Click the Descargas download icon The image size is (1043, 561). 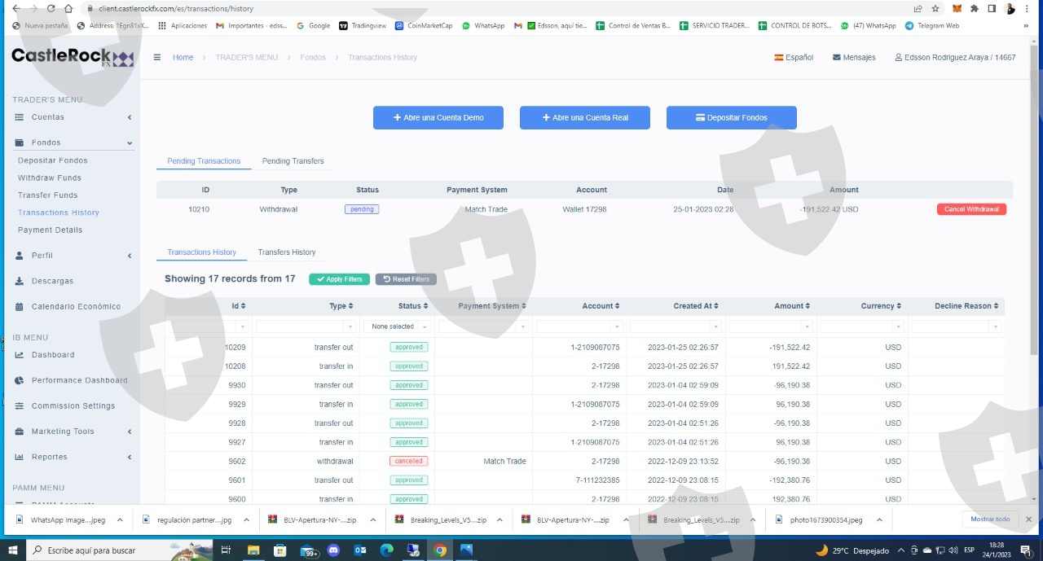pyautogui.click(x=20, y=281)
